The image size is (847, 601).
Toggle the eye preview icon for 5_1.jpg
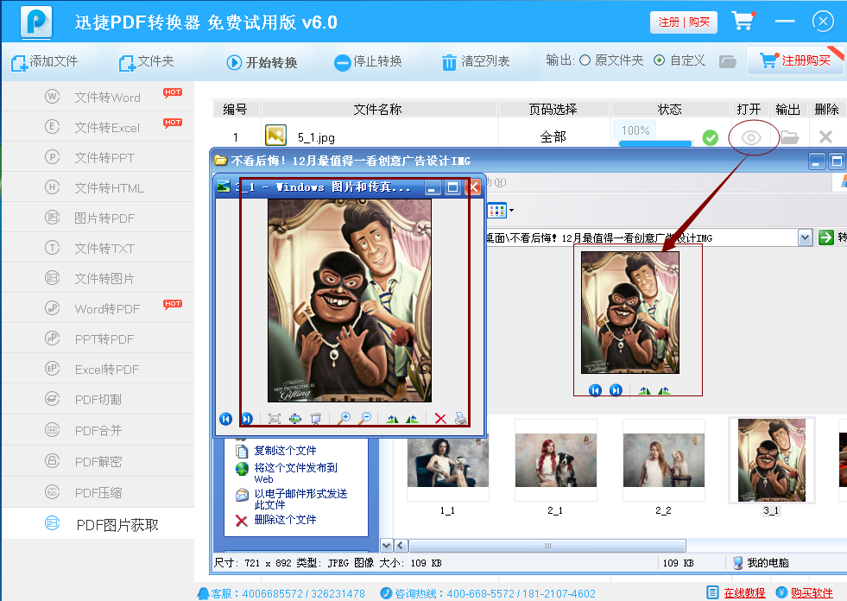pyautogui.click(x=751, y=138)
